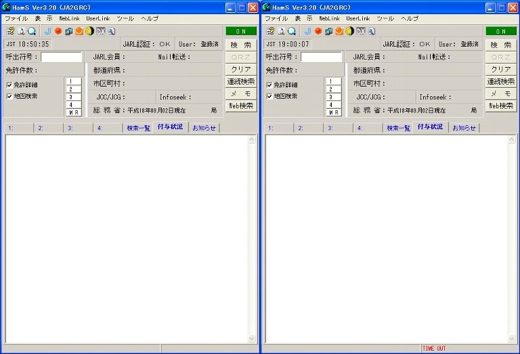Viewport: 520px width, 354px height.
Task: Open ヘルプ menu in 19:00:07 window
Action: [x=410, y=18]
